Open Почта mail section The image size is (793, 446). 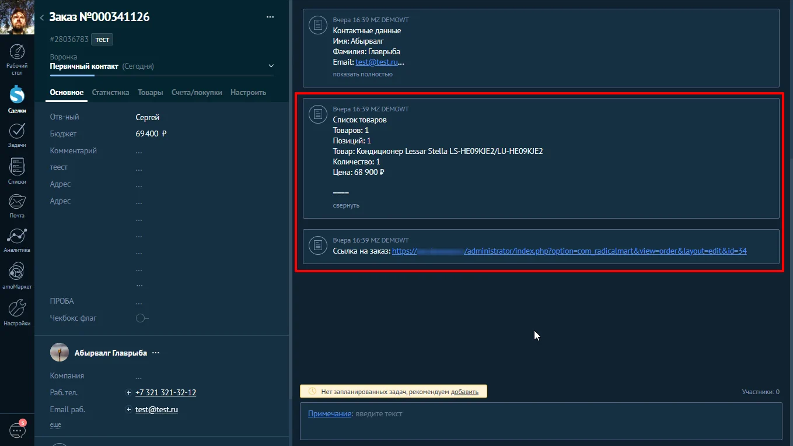pyautogui.click(x=17, y=205)
